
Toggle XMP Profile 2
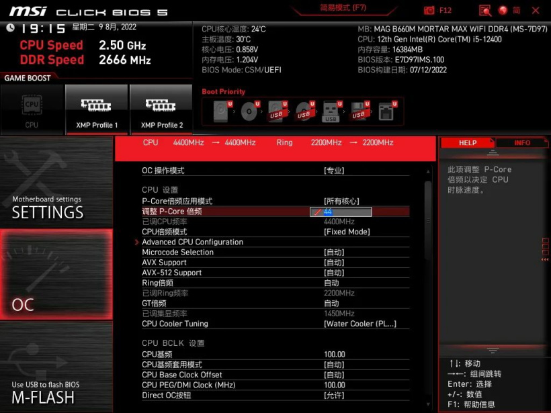161,109
